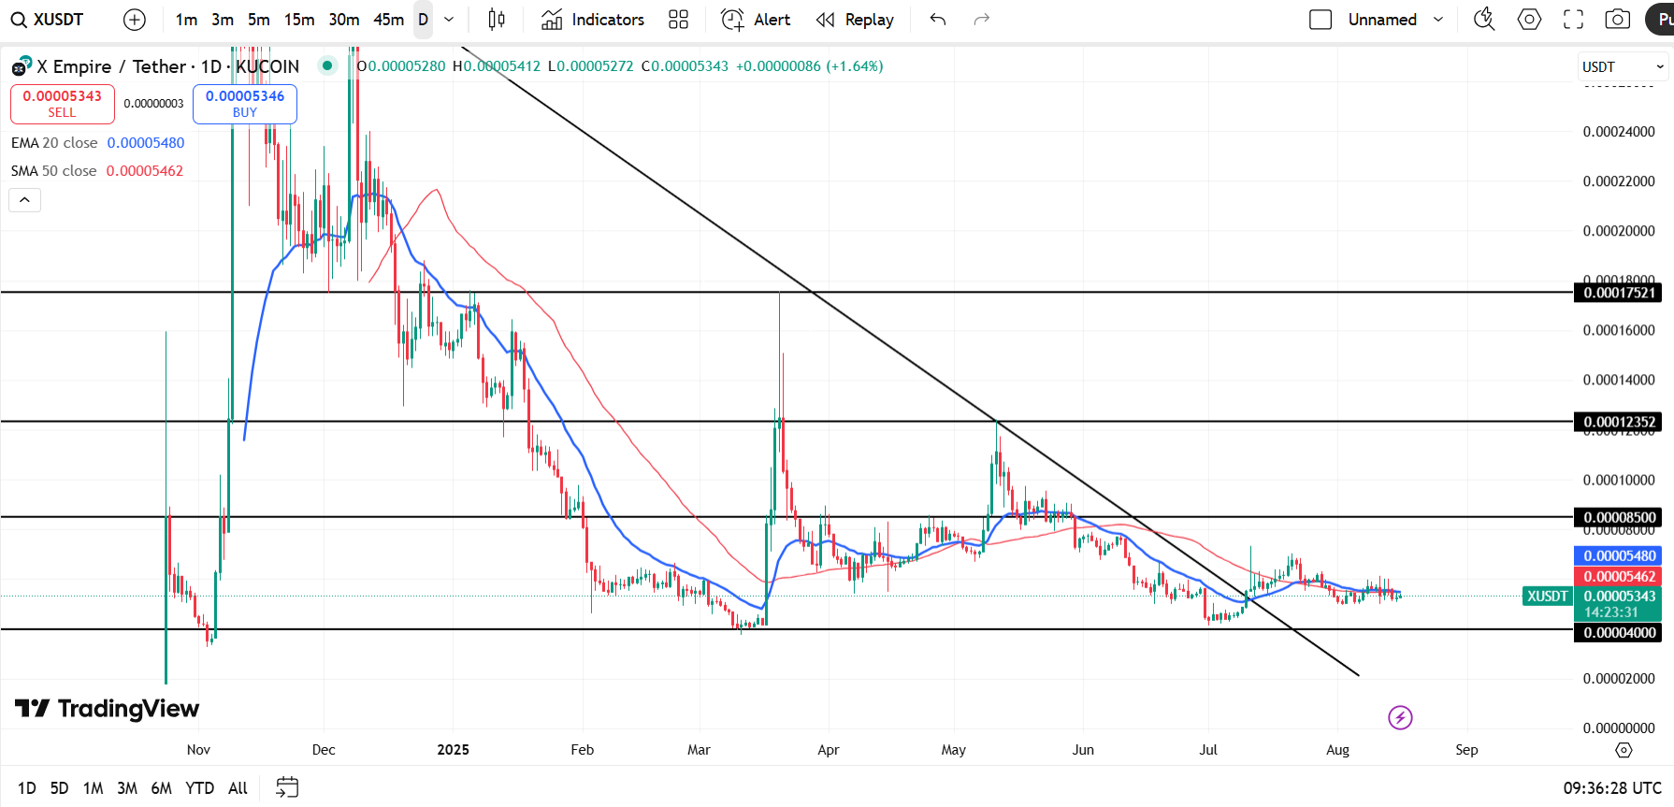Open quick search magnifier icon

coord(1484,20)
